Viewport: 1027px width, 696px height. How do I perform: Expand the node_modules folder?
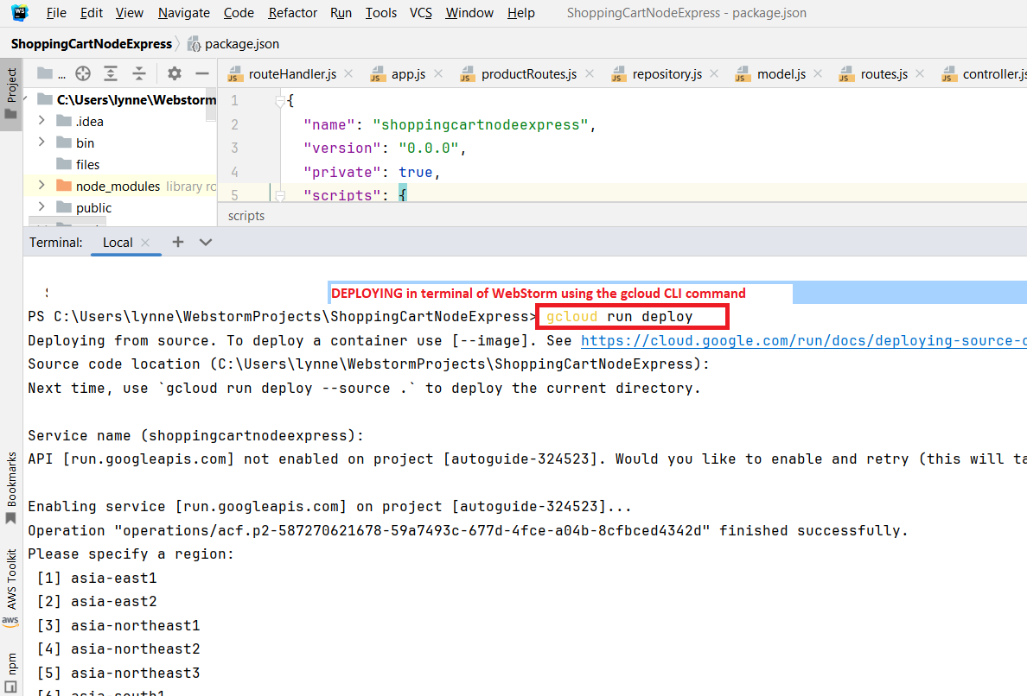[41, 186]
